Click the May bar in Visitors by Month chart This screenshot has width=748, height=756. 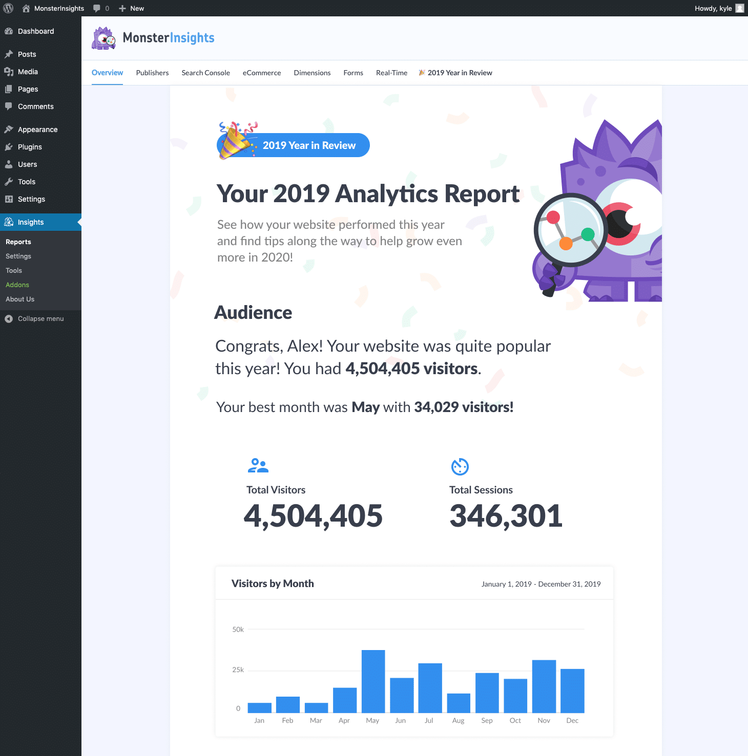pos(372,681)
